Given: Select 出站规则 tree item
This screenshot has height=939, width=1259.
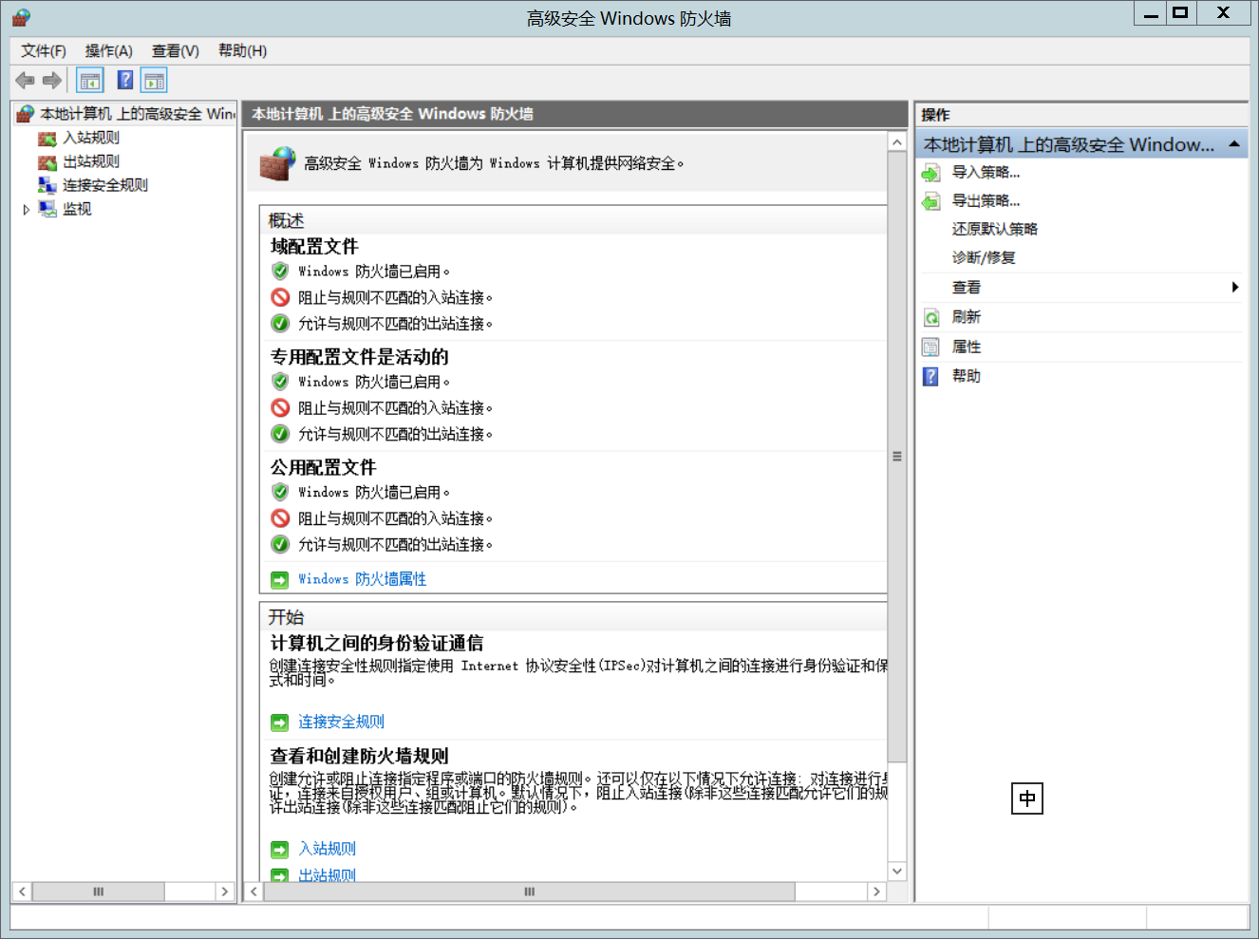Looking at the screenshot, I should 91,162.
